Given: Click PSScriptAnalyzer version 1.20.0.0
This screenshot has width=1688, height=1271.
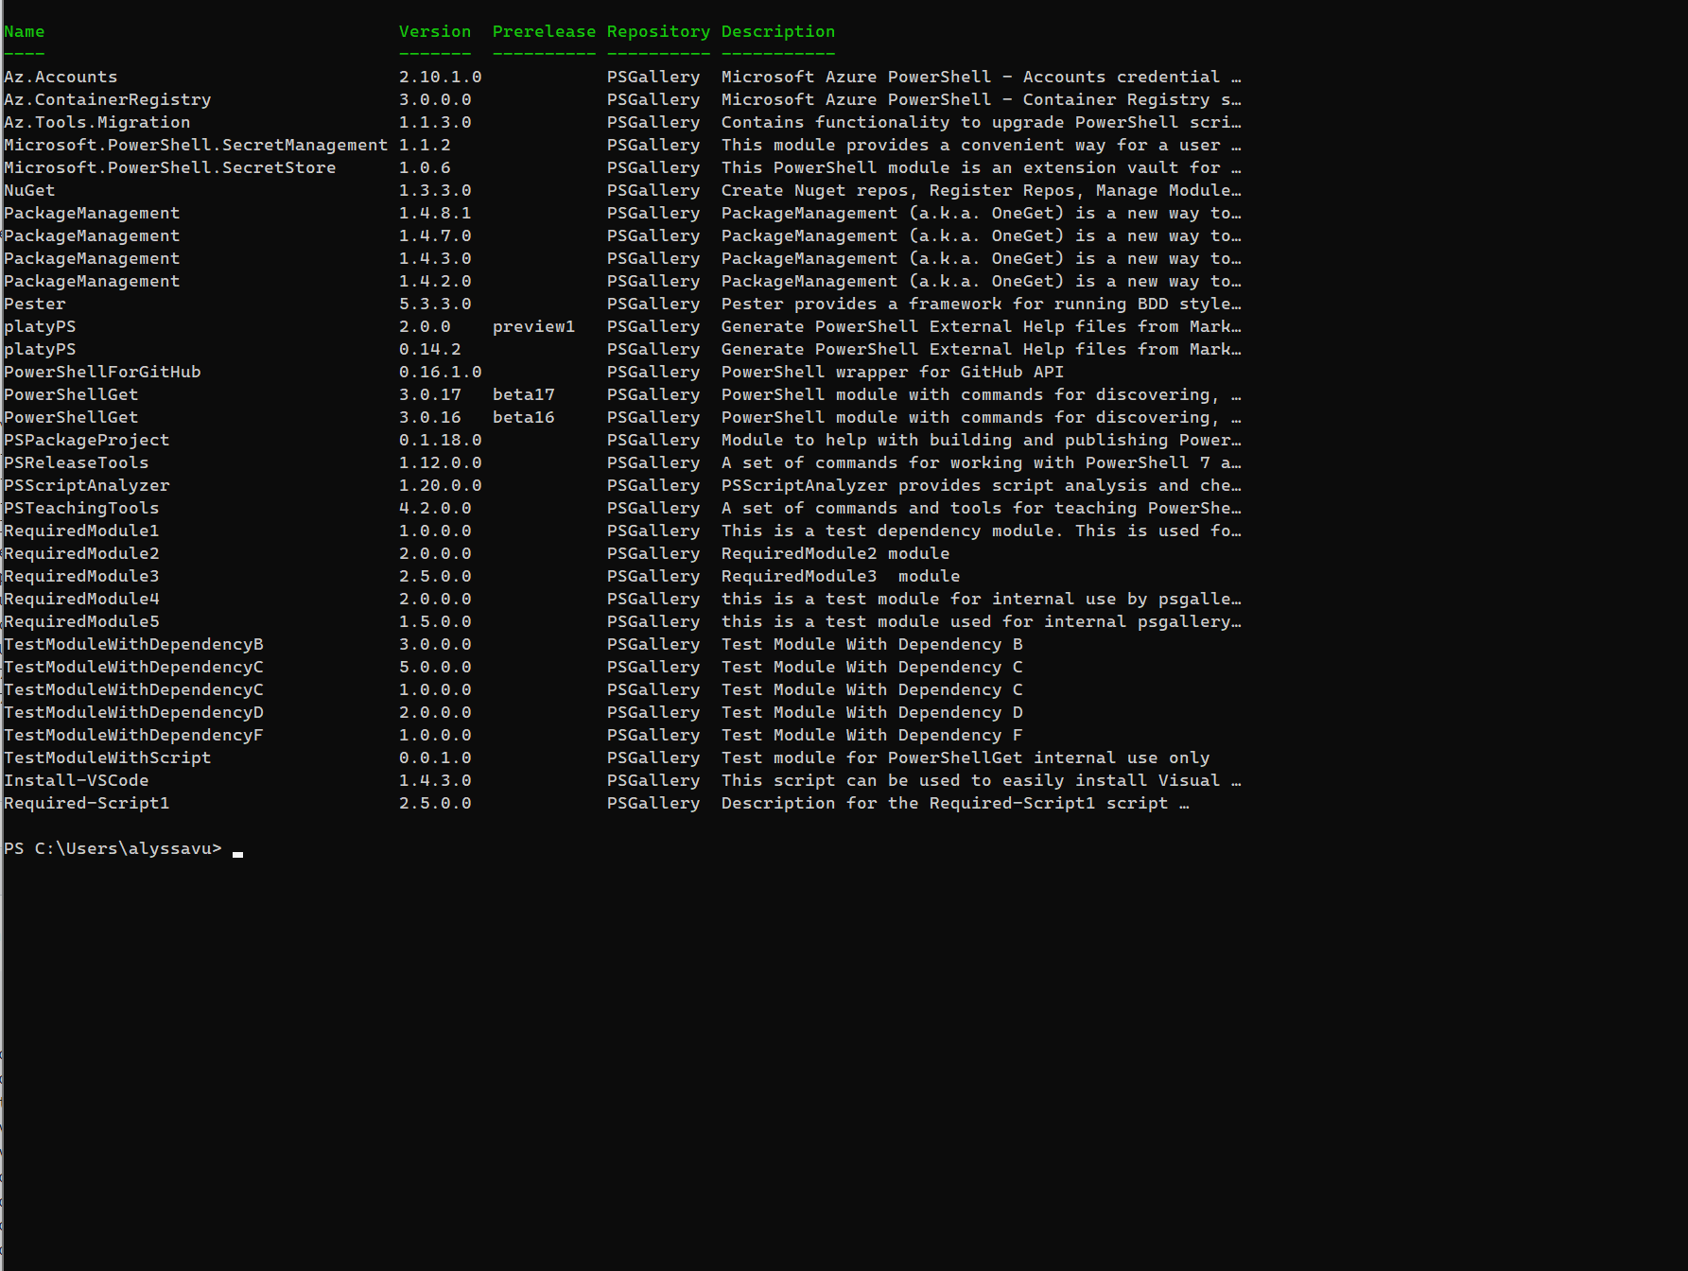Looking at the screenshot, I should [441, 485].
